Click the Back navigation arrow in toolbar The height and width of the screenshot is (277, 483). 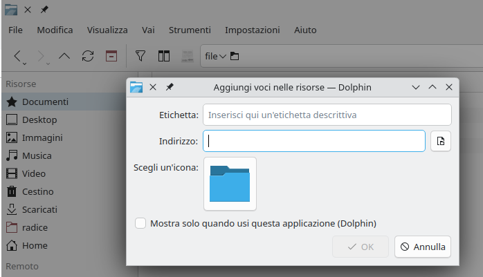tap(19, 56)
